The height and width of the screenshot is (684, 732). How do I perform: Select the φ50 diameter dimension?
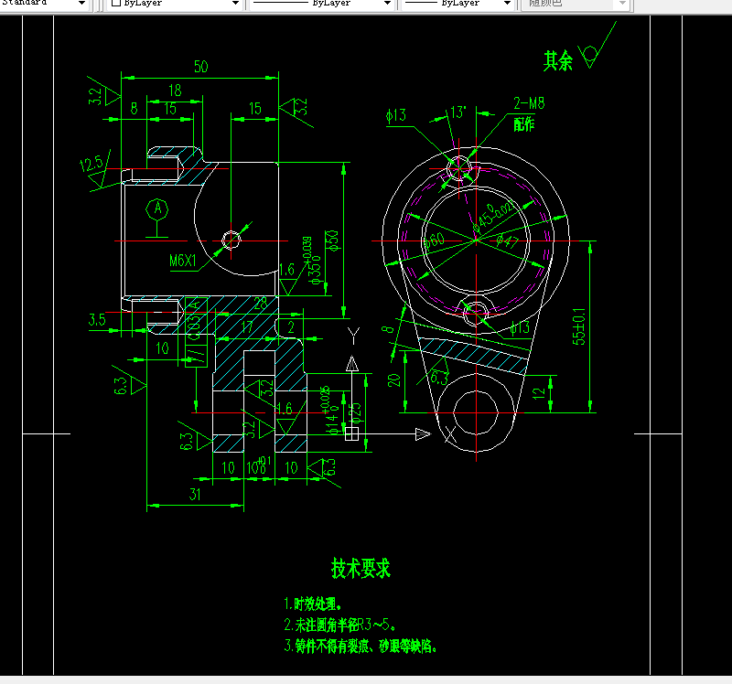click(332, 240)
